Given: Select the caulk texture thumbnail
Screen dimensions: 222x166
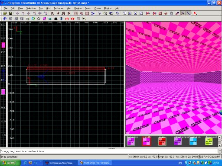Looking at the screenshot, I should [x=147, y=141].
